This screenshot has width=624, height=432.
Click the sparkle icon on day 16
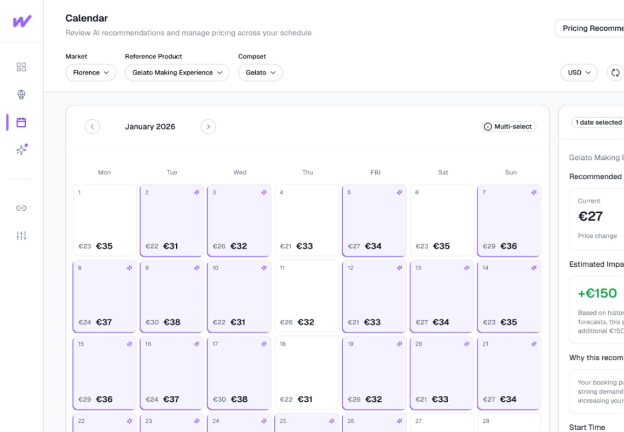click(197, 344)
